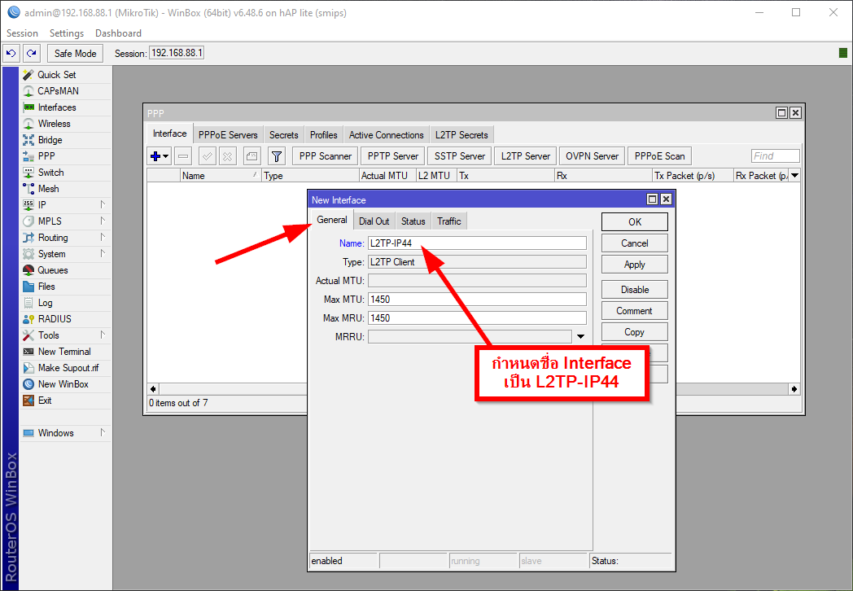Image resolution: width=853 pixels, height=591 pixels.
Task: Switch to PPPoE Servers tab
Action: point(228,135)
